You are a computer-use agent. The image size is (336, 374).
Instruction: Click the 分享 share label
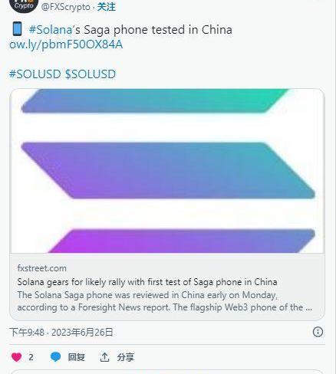tap(125, 357)
